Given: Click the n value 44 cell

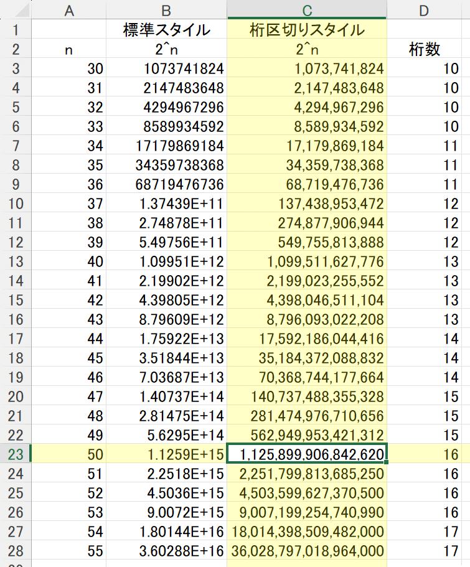Looking at the screenshot, I should [x=68, y=339].
